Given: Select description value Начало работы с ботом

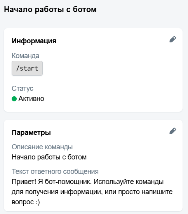Looking at the screenshot, I should 49,157.
